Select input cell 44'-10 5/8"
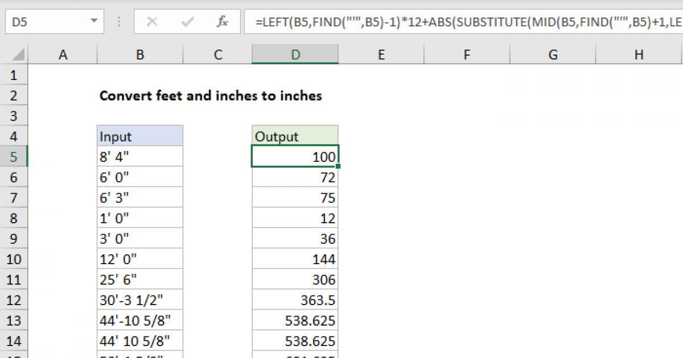The width and height of the screenshot is (683, 358). click(x=140, y=320)
